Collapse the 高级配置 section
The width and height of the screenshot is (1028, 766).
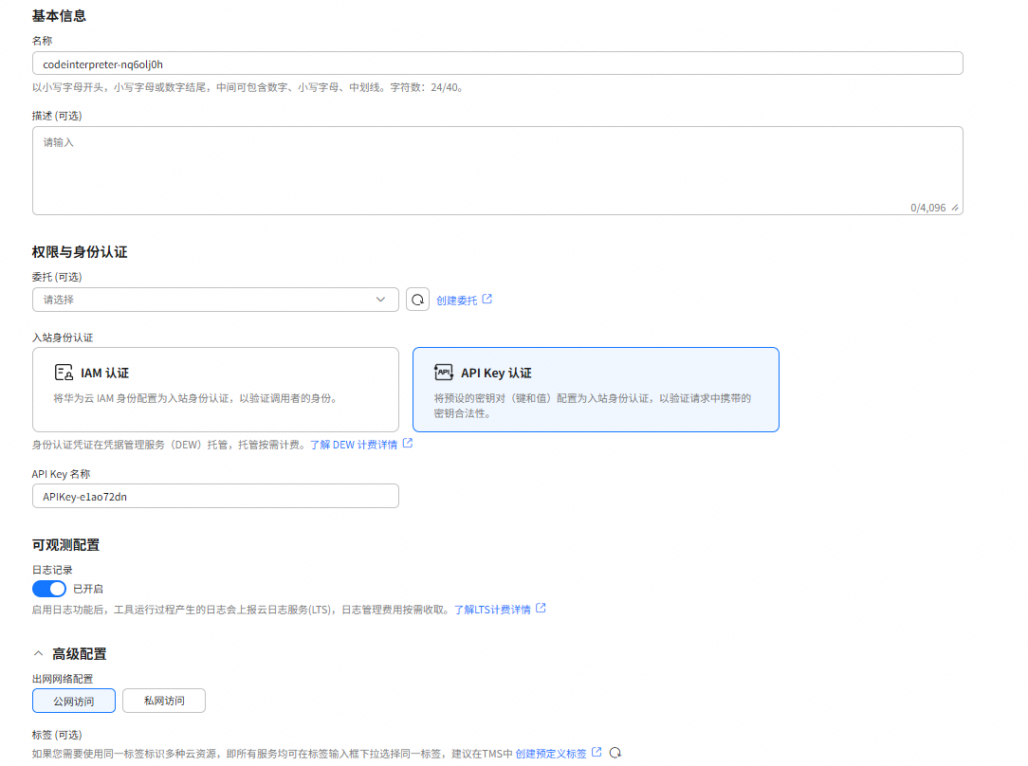[x=38, y=653]
